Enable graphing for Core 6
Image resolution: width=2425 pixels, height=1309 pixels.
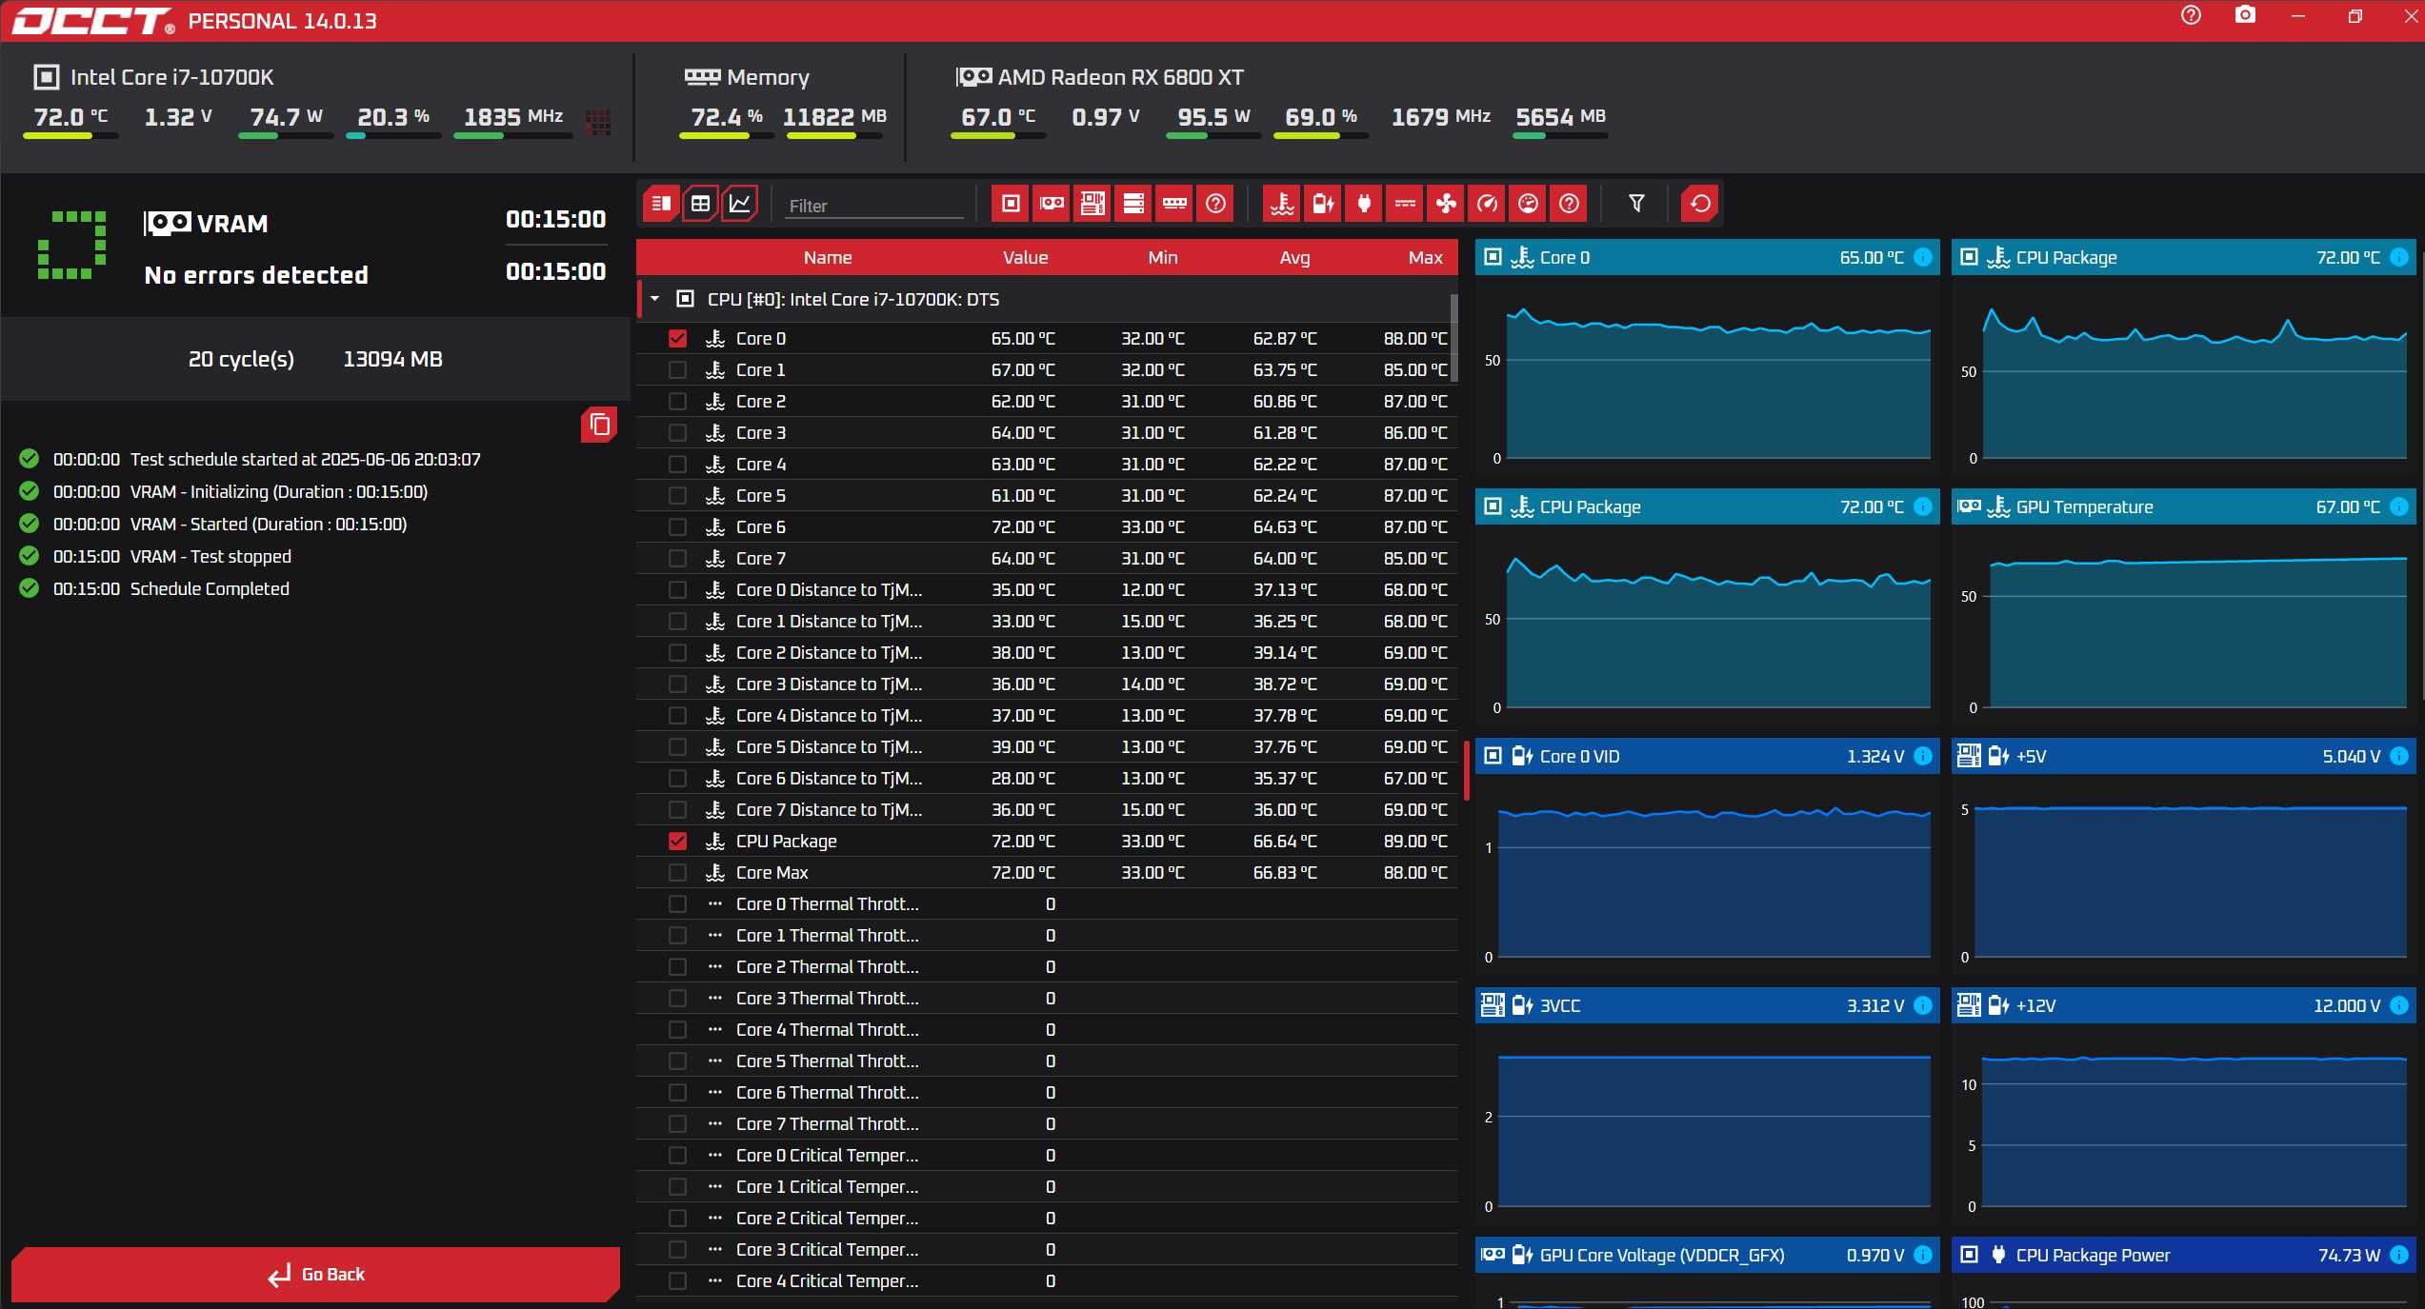[677, 526]
